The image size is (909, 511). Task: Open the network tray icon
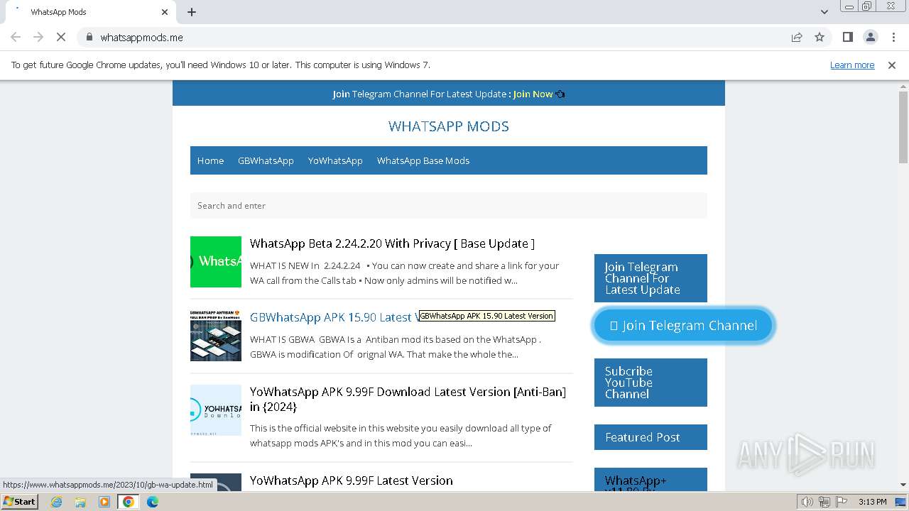824,502
